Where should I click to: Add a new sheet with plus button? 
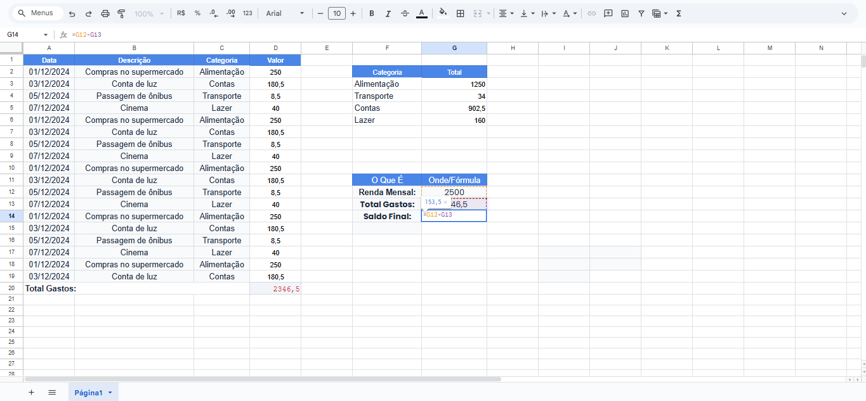coord(31,393)
